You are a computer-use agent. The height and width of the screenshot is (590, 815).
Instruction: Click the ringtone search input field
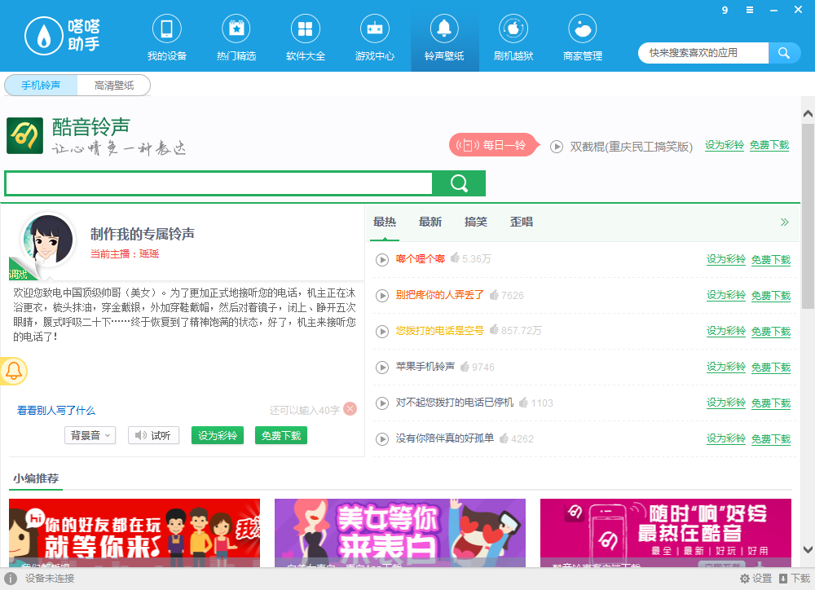[218, 183]
